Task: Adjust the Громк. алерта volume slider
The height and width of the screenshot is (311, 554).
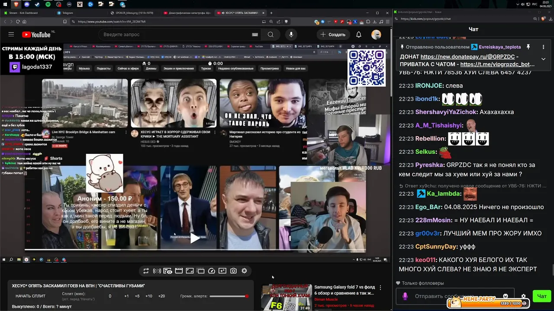Action: (x=229, y=296)
